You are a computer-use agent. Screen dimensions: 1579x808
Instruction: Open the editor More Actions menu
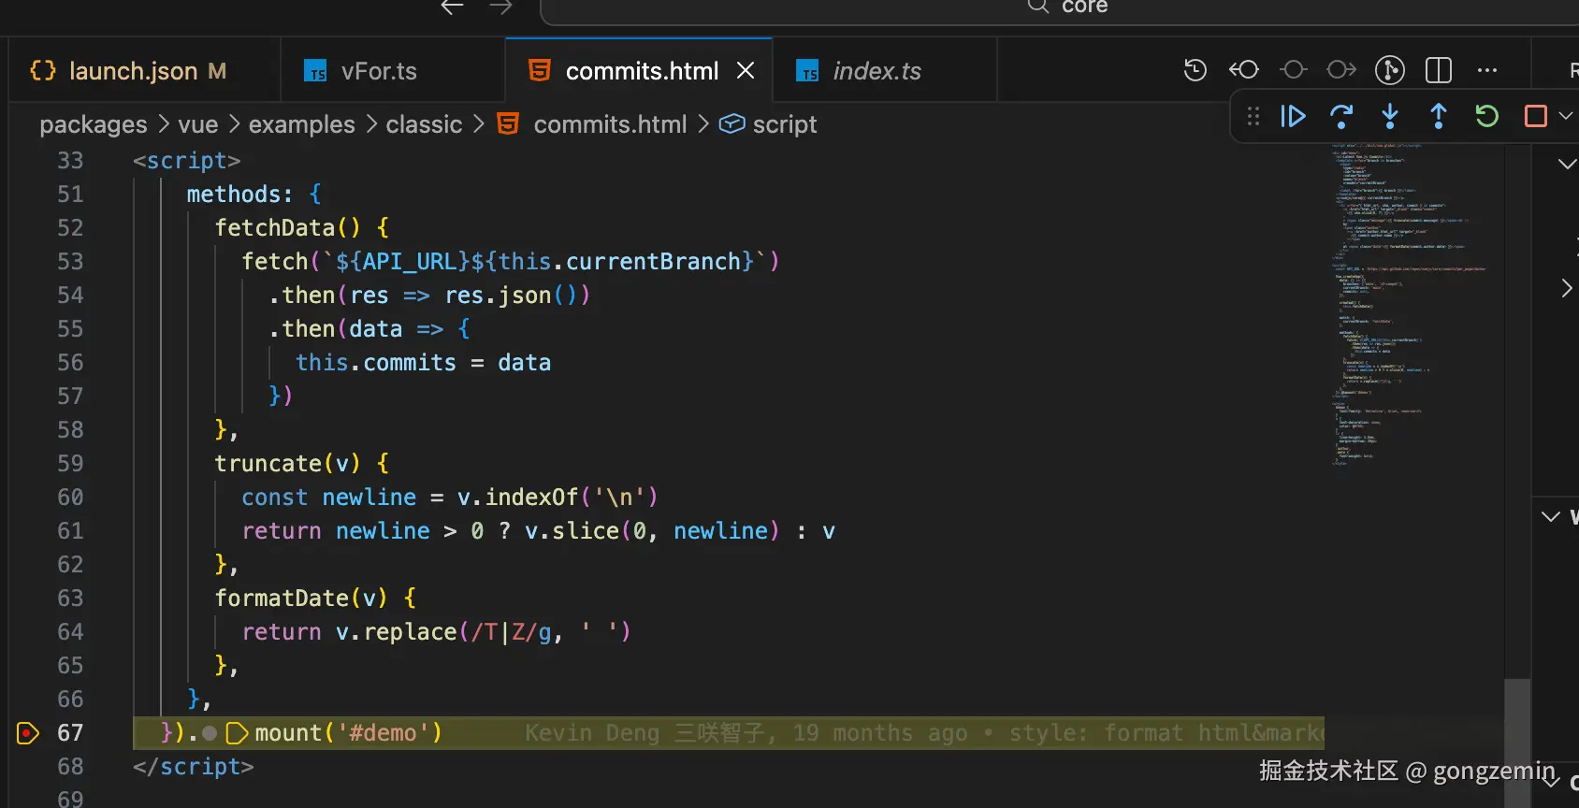coord(1487,70)
